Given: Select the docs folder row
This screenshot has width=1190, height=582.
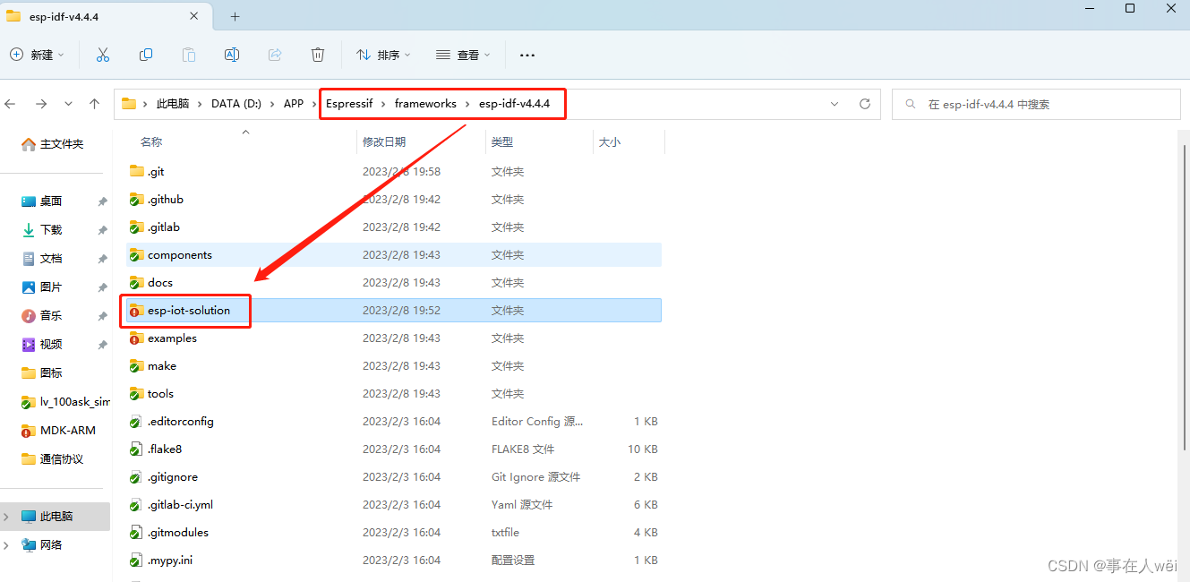Looking at the screenshot, I should pyautogui.click(x=393, y=283).
